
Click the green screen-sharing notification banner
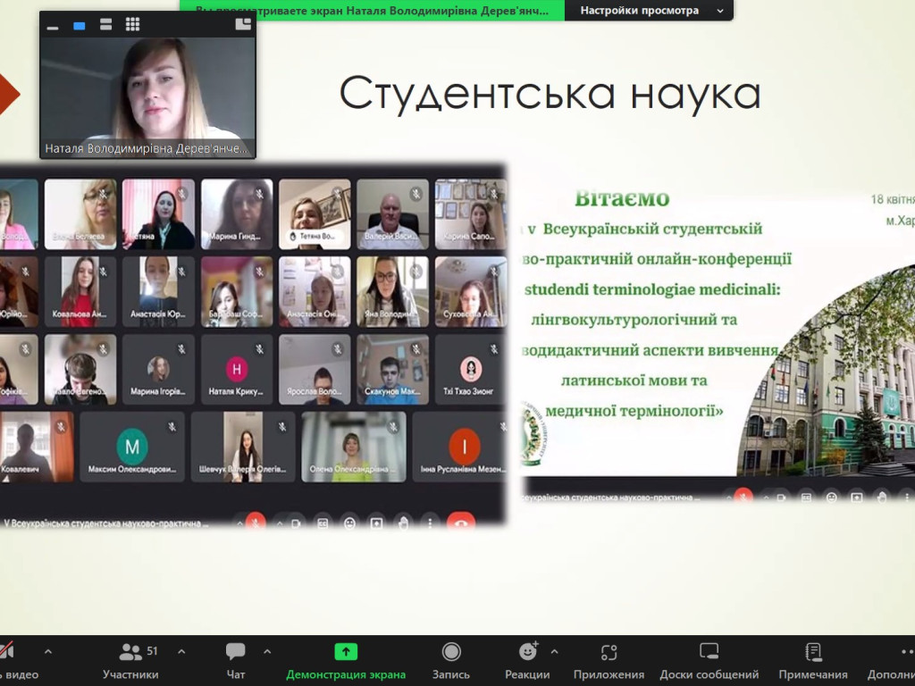pyautogui.click(x=372, y=11)
